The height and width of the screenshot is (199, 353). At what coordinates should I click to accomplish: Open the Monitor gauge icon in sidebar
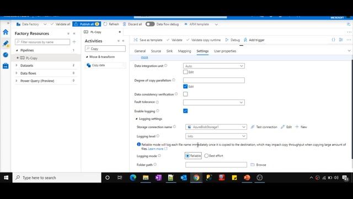[x=6, y=55]
